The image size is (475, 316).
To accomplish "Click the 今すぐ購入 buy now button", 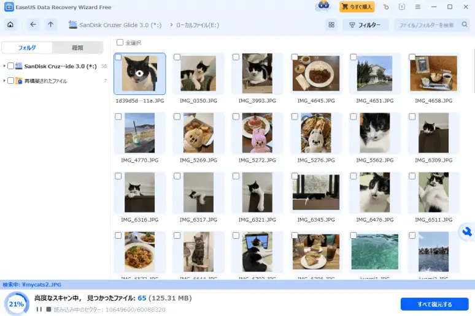I will 357,7.
